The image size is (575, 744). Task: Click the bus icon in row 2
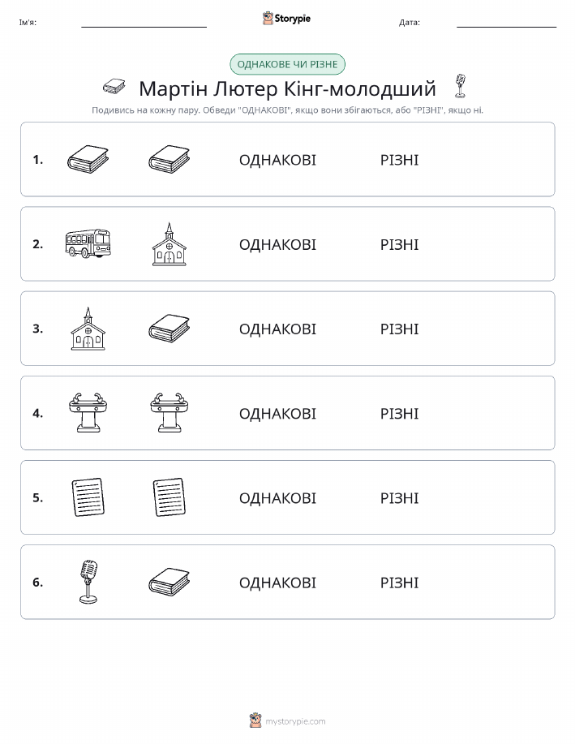[x=88, y=244]
